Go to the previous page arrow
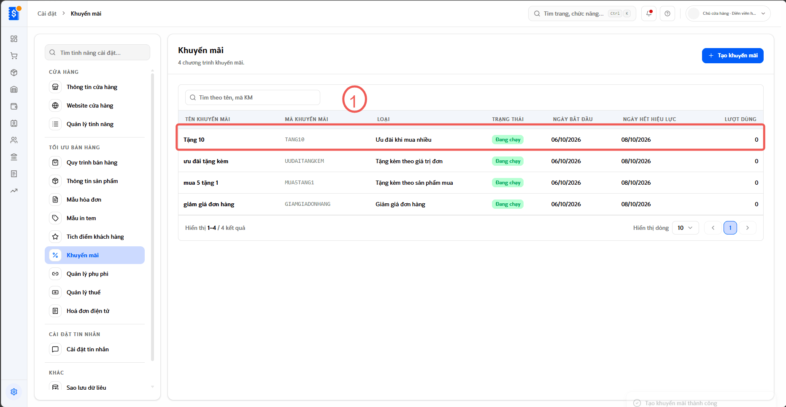Viewport: 786px width, 407px height. click(713, 228)
